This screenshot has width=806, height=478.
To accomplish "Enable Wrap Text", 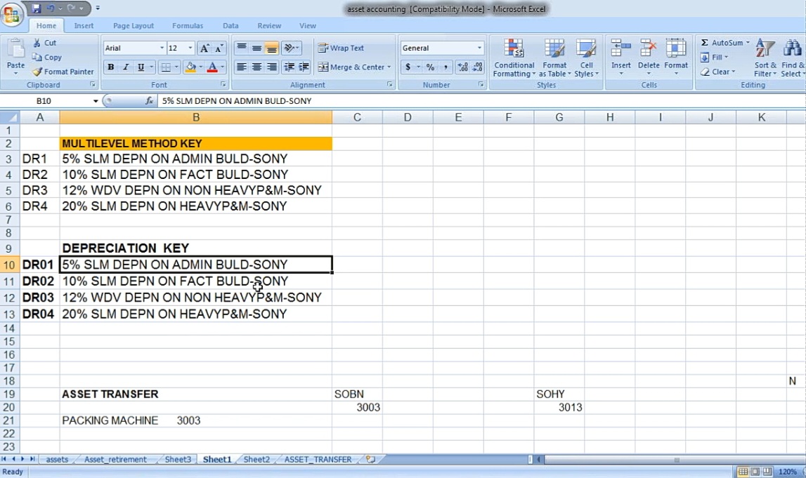I will pyautogui.click(x=341, y=48).
